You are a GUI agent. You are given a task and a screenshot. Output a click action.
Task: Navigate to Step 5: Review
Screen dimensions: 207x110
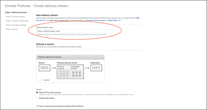pyautogui.click(x=12, y=29)
